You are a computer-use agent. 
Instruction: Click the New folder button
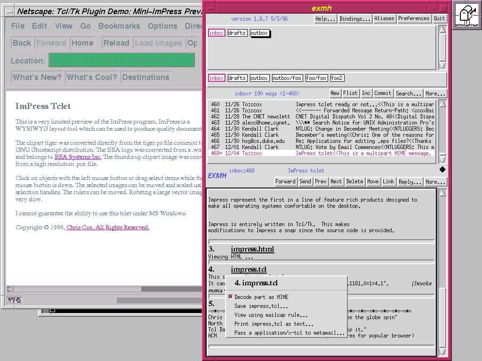point(335,94)
